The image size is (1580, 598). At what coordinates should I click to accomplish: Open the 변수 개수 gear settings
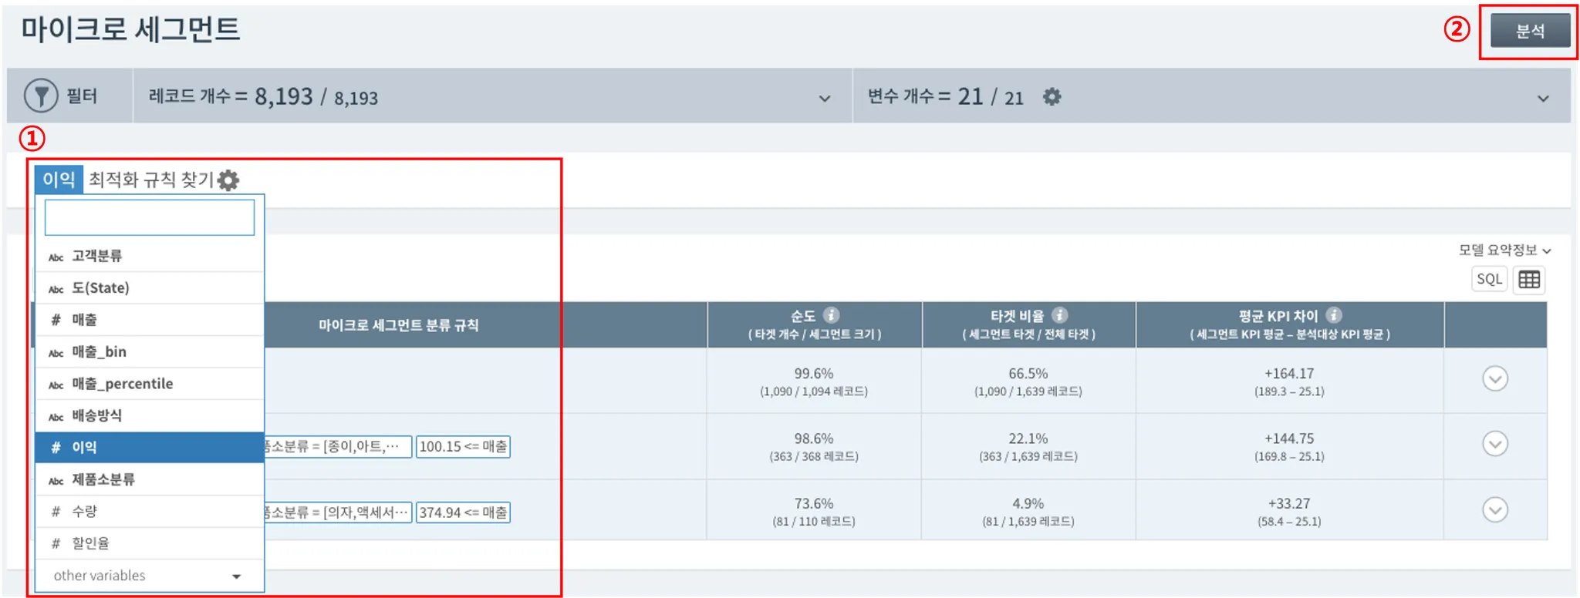point(1052,96)
